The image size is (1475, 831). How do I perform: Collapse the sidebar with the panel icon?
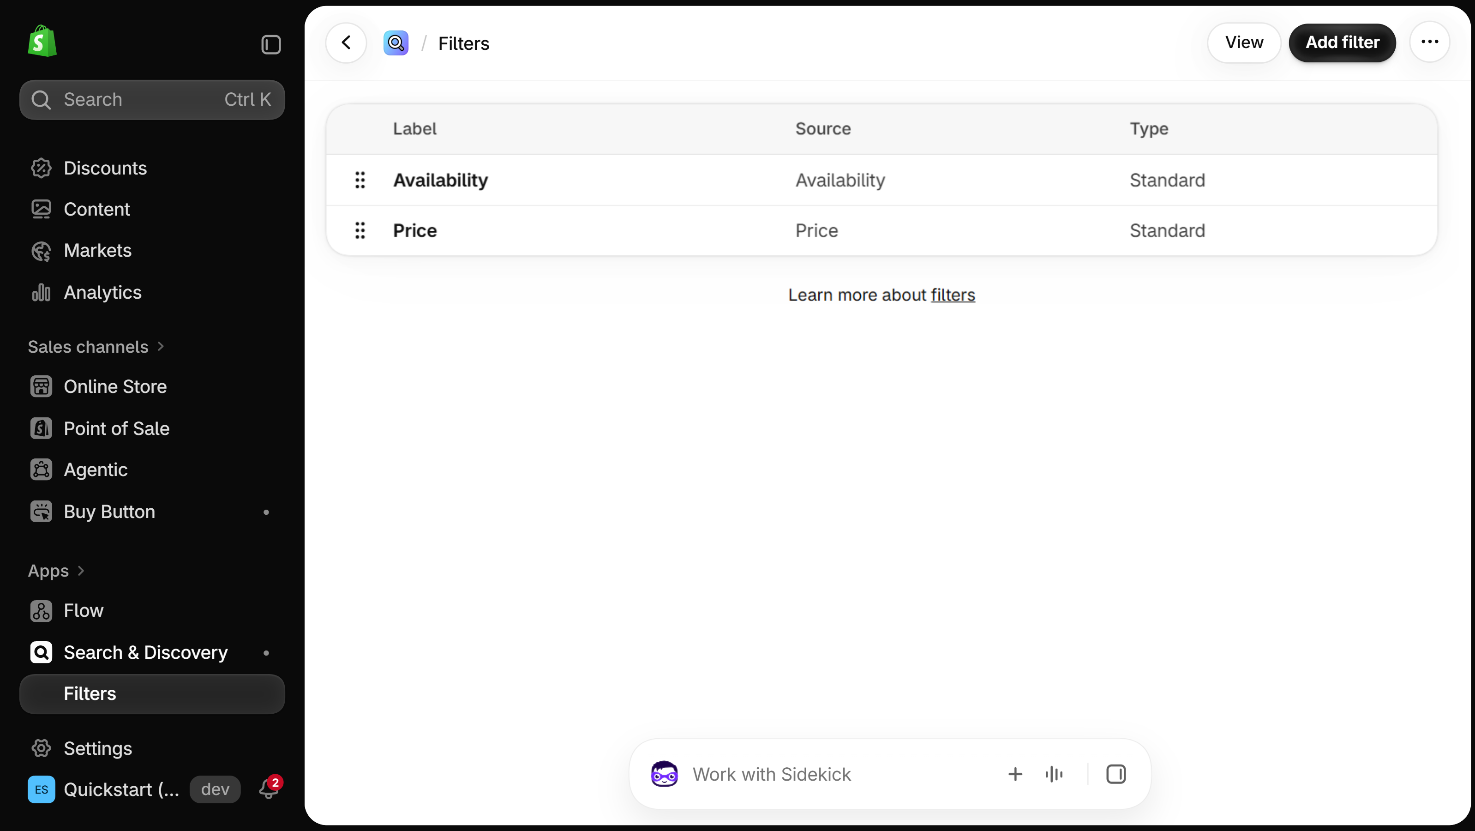pos(271,45)
